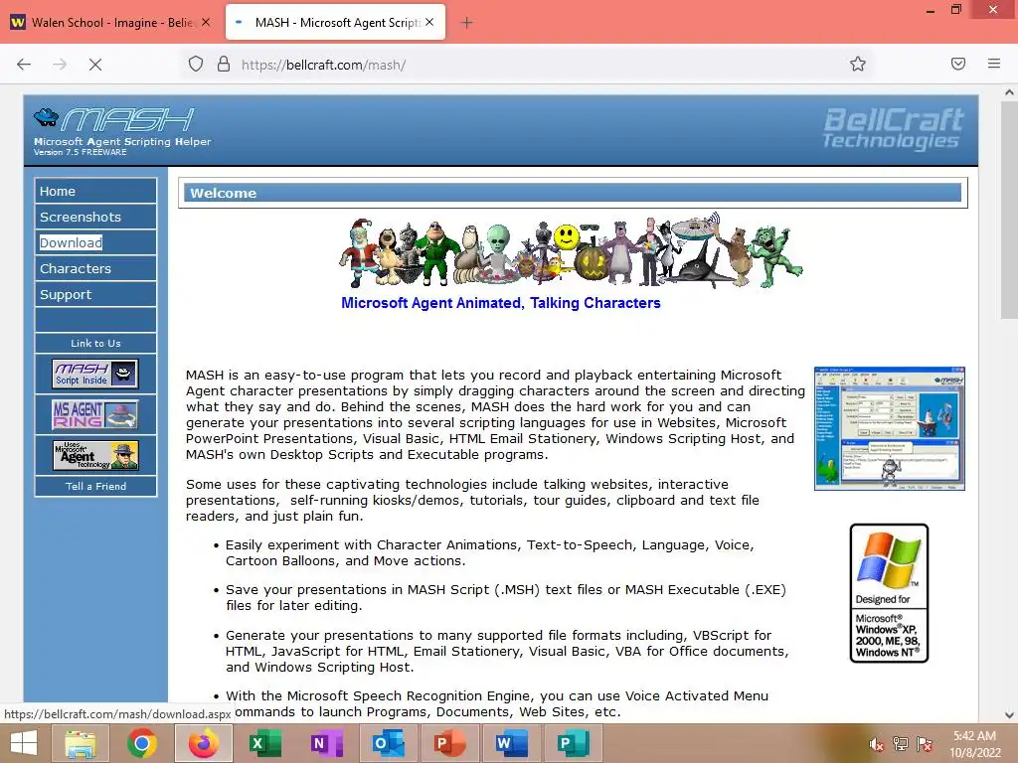Open the Characters navigation item
Viewport: 1018px width, 763px height.
point(95,268)
